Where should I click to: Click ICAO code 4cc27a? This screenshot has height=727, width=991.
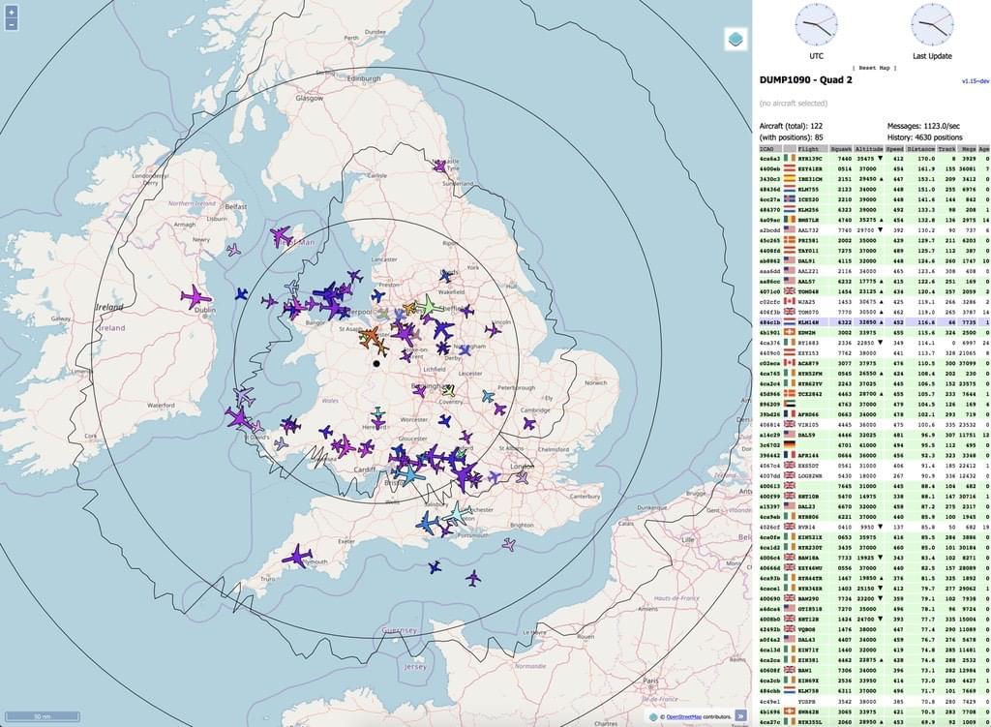tap(769, 199)
